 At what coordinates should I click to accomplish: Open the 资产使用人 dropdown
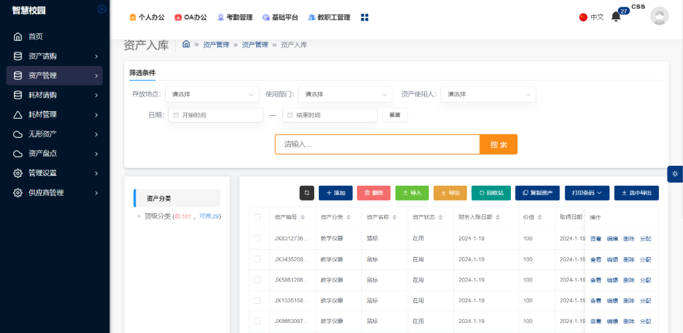pyautogui.click(x=488, y=95)
